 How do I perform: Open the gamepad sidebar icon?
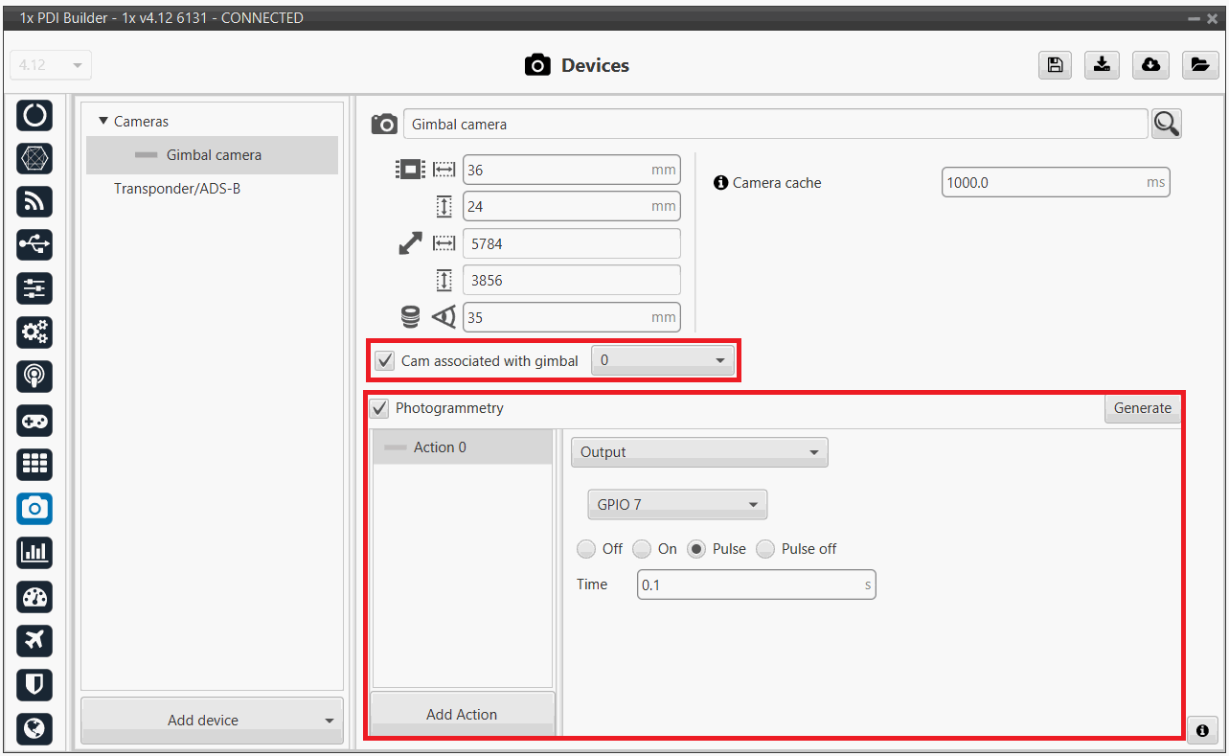(34, 421)
